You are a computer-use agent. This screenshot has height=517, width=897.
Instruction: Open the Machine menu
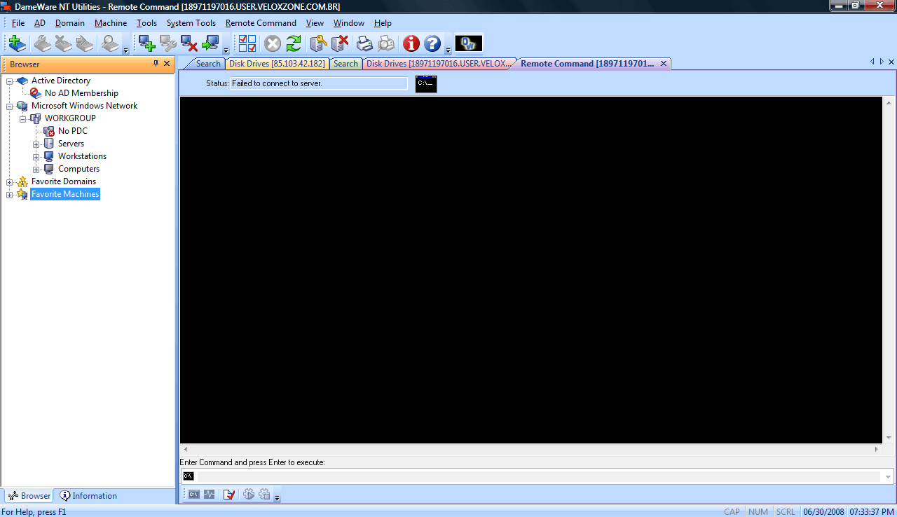(111, 23)
